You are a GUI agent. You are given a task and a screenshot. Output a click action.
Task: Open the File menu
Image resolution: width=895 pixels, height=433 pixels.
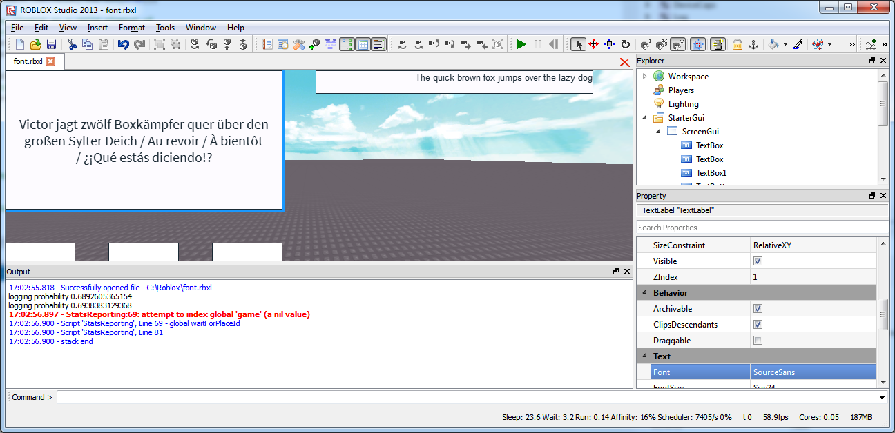(17, 28)
